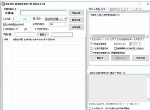Enable the 商品编号增加随机码 checkbox
Image resolution: width=150 pixels, height=110 pixels.
115,48
